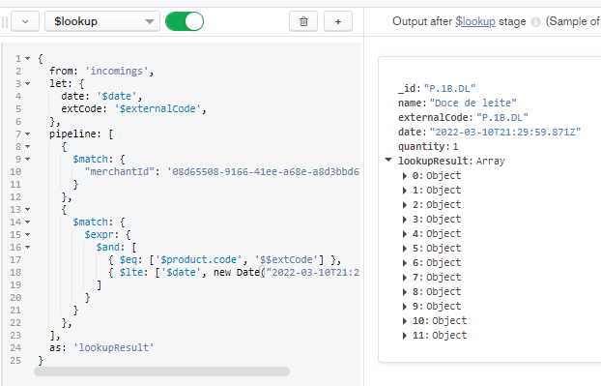Expand lookupResult item 4: Object
The image size is (601, 386).
(x=405, y=234)
